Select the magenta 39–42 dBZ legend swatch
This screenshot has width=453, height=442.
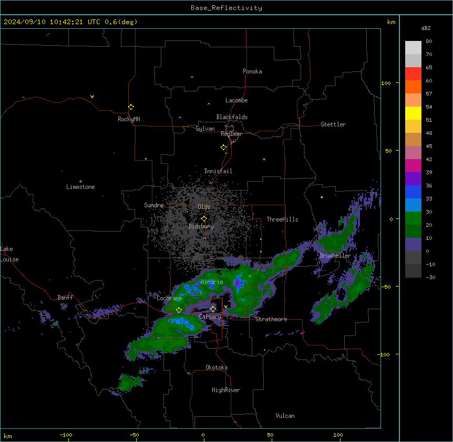click(x=413, y=165)
